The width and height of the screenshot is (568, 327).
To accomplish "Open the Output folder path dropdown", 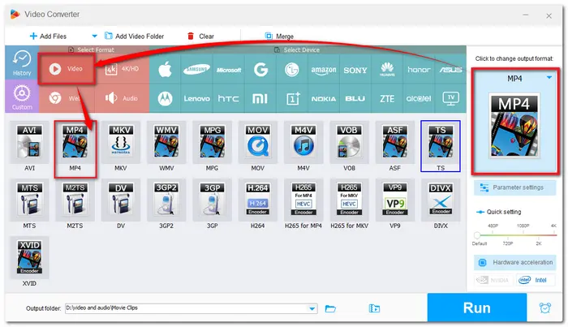I will click(312, 308).
